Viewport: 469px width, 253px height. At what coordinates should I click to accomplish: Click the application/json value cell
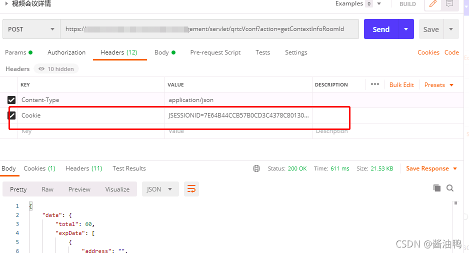238,100
